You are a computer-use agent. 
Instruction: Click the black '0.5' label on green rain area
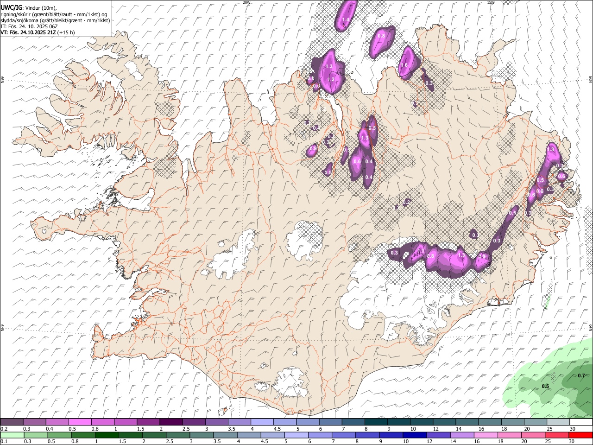[x=545, y=386]
